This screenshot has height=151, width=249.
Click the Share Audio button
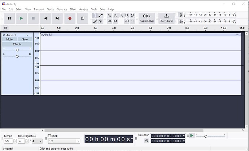pos(166,18)
